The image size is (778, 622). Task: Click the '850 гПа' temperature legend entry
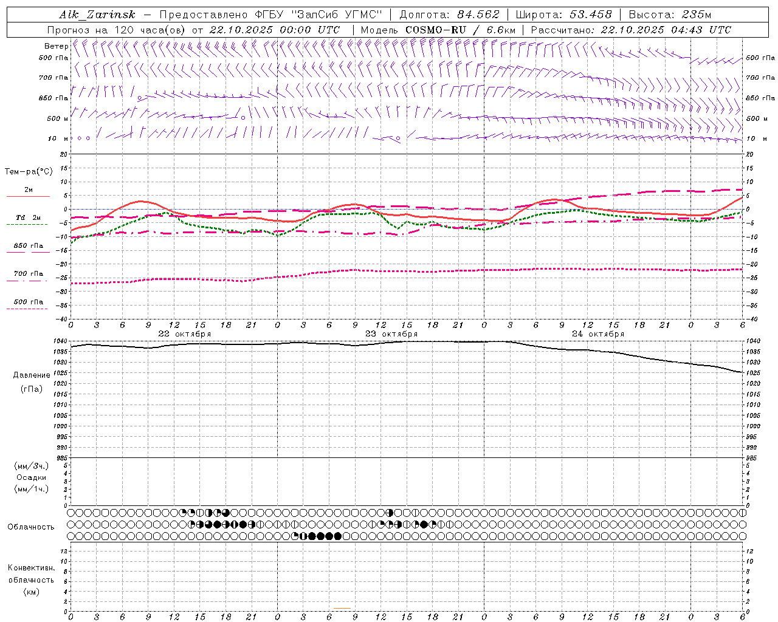29,246
